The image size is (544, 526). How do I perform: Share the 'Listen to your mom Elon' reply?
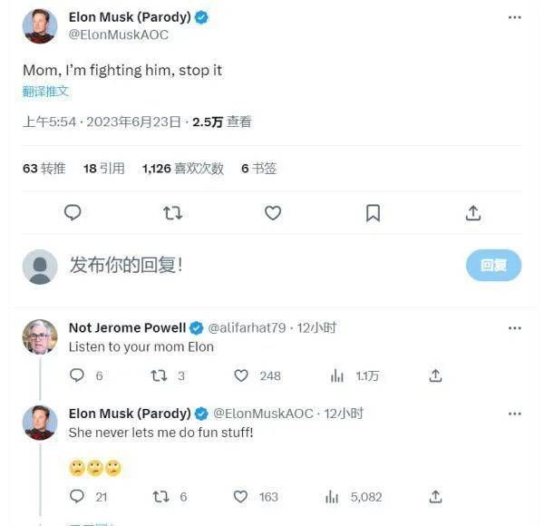(x=435, y=375)
